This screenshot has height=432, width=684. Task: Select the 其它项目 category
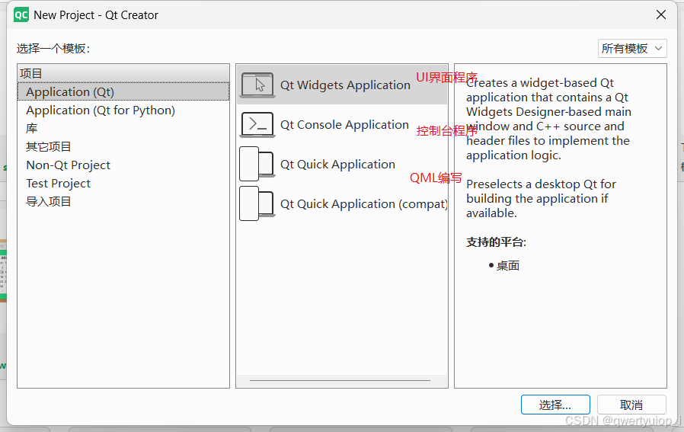coord(123,147)
